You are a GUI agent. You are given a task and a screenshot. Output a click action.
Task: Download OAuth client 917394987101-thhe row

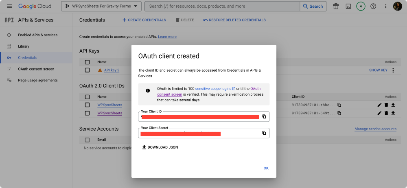(x=393, y=105)
